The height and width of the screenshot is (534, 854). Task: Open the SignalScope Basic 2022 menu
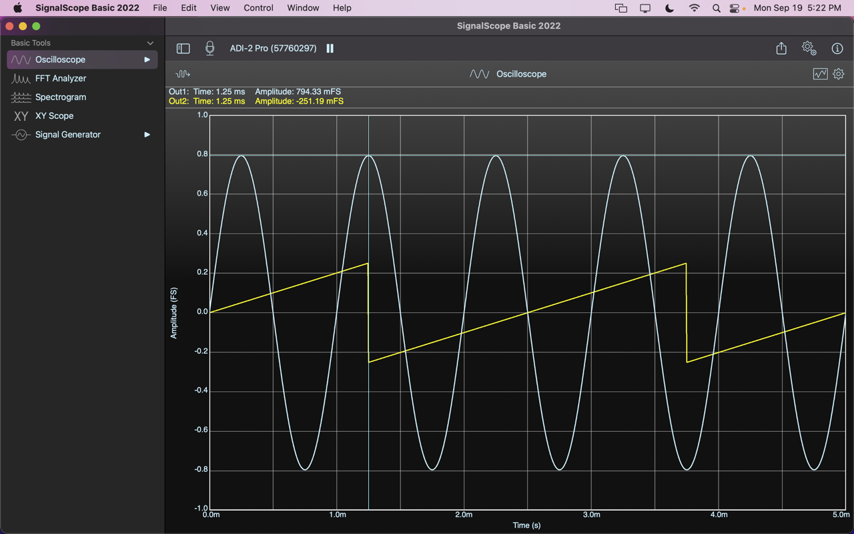[x=87, y=8]
